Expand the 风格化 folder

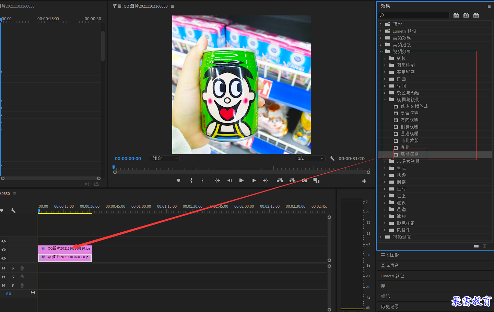pyautogui.click(x=385, y=230)
